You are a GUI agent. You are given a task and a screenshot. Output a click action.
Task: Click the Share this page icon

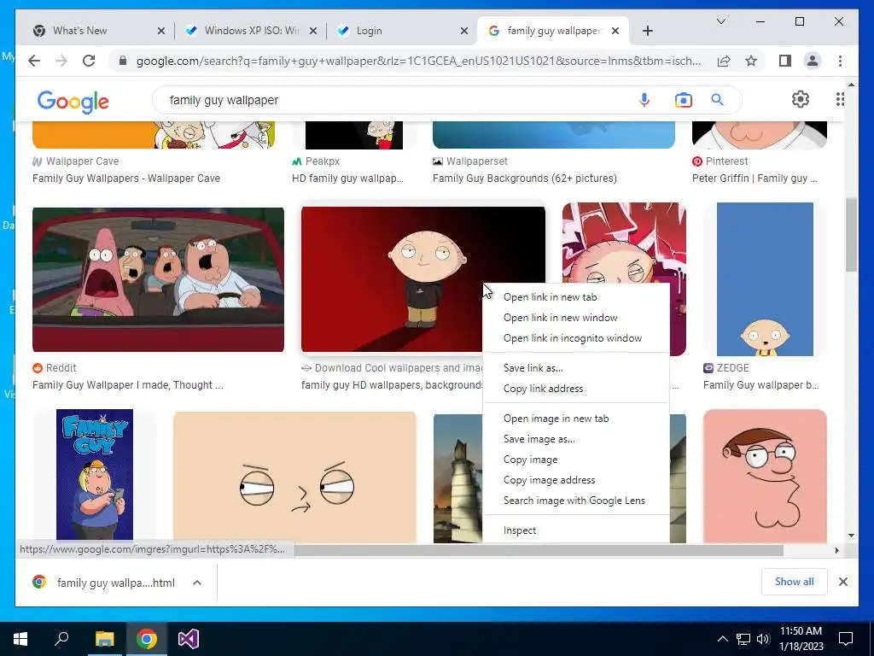(724, 61)
